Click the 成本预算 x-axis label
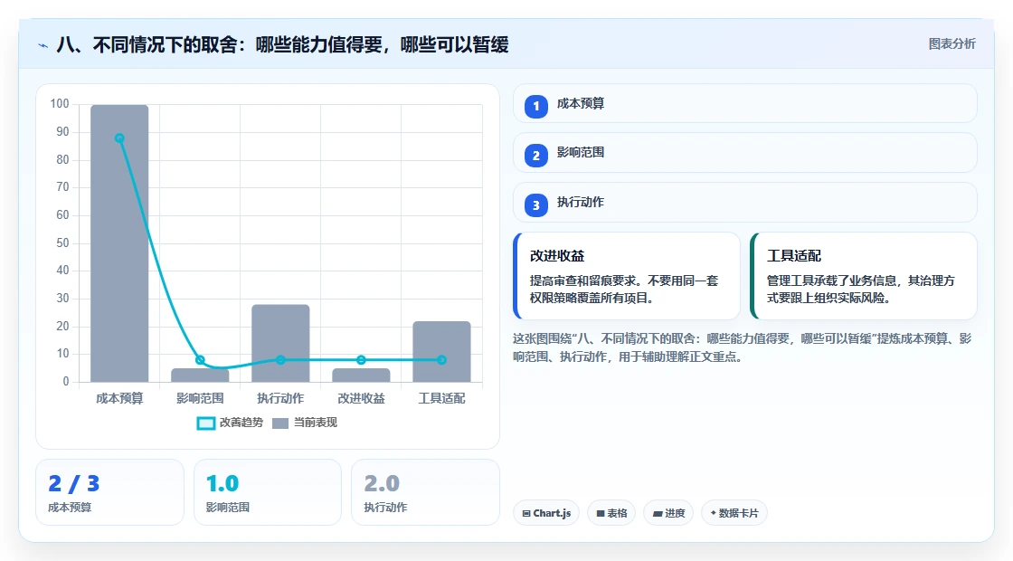The width and height of the screenshot is (1013, 561). 119,399
